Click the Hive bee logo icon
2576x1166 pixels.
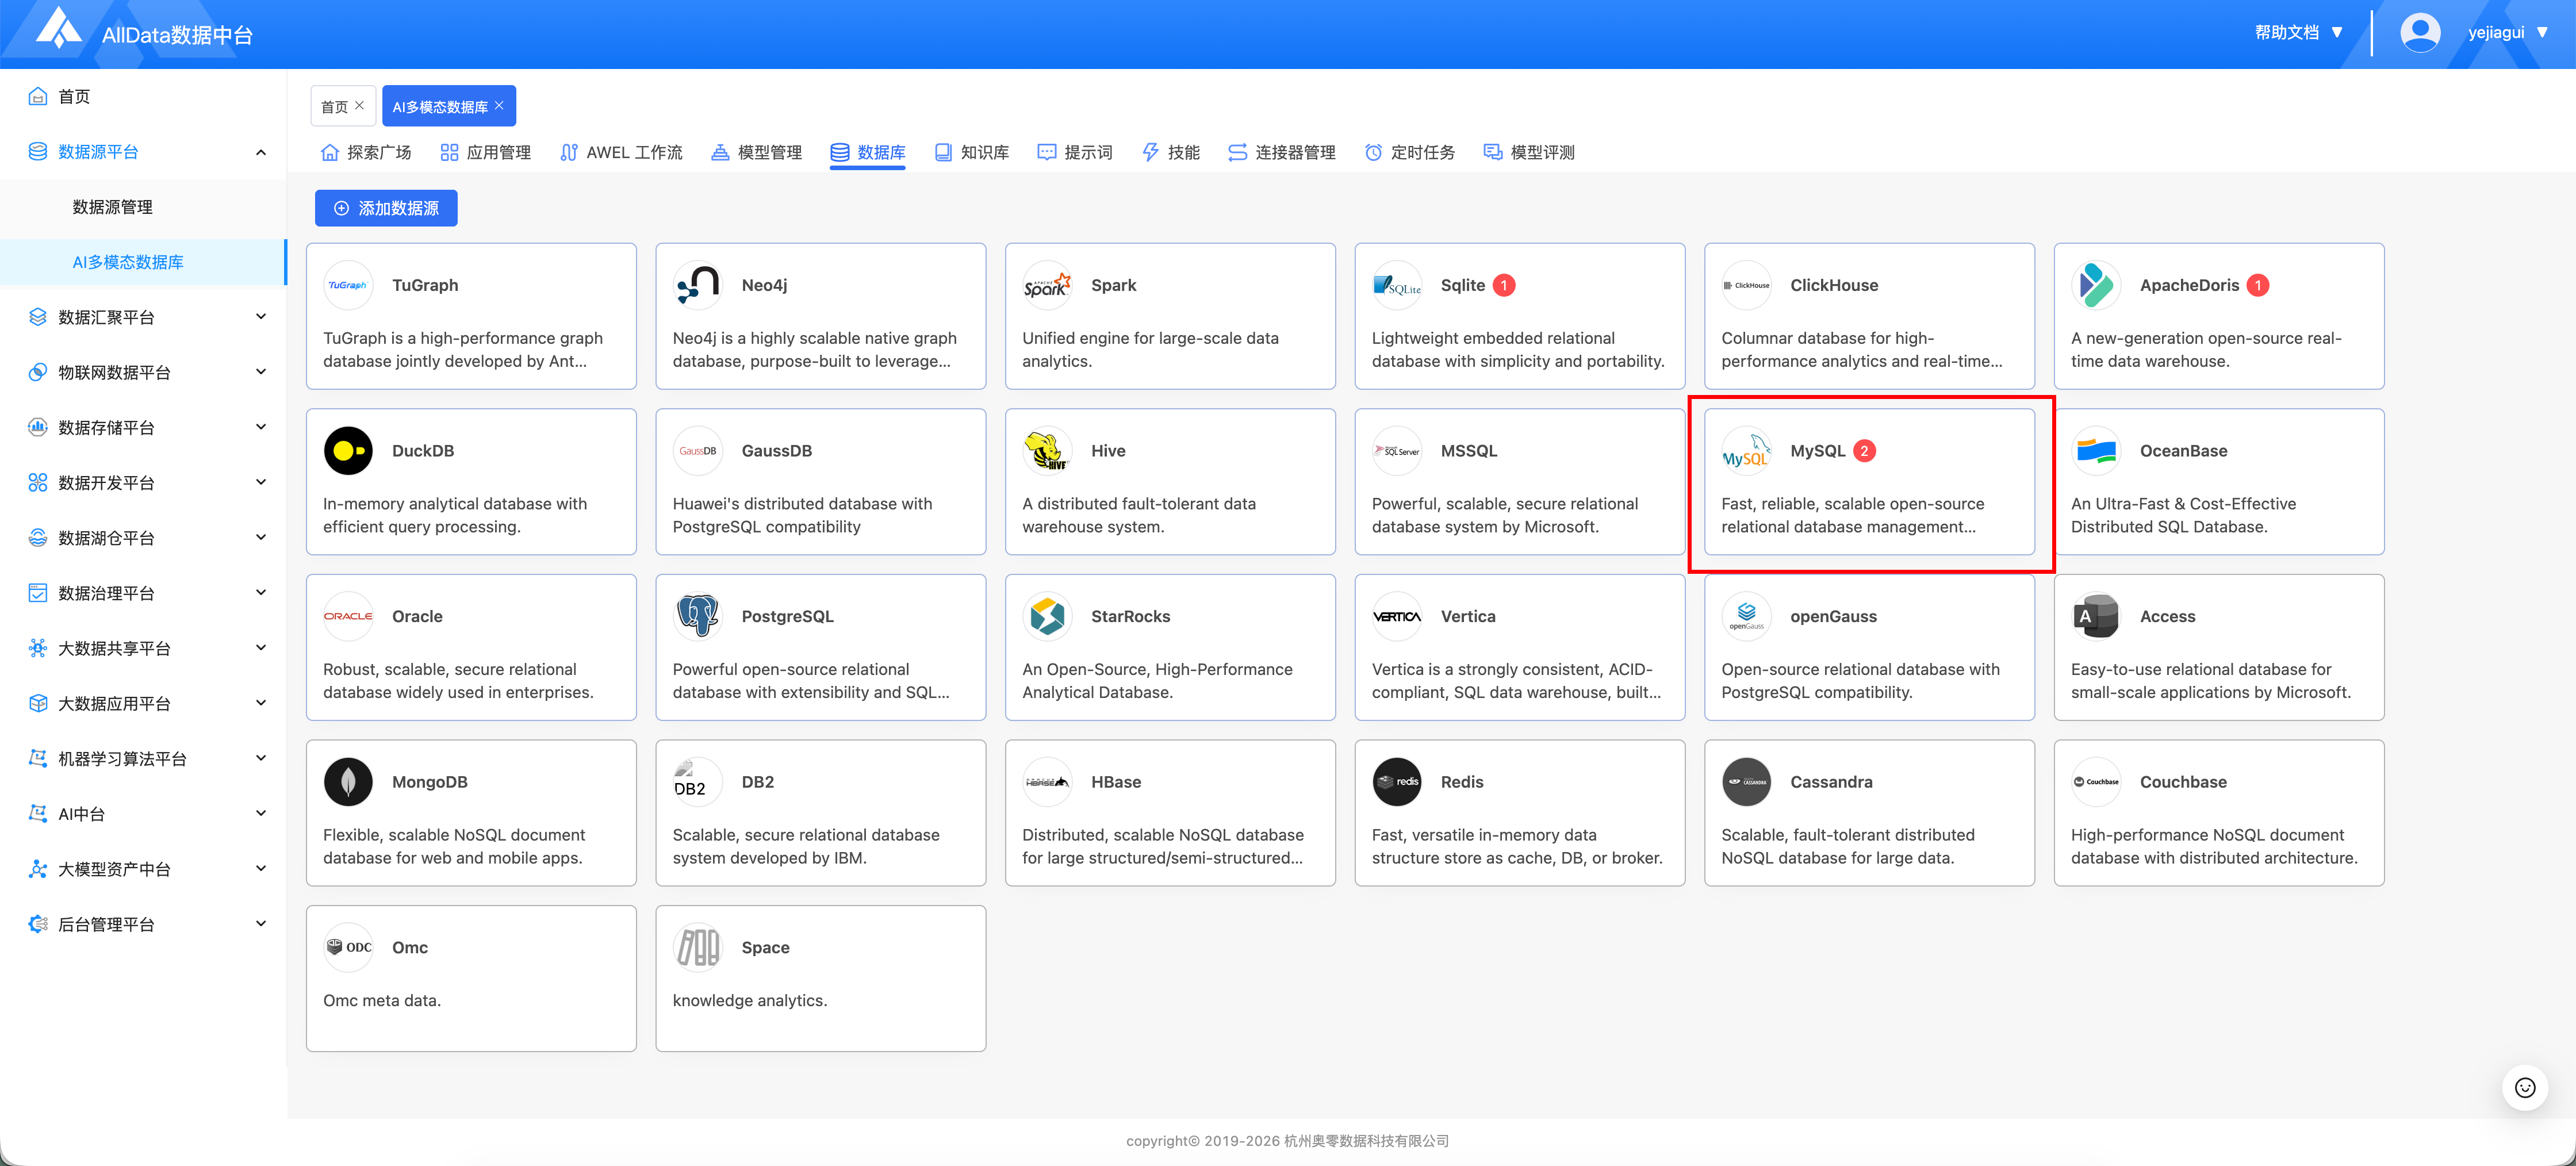pos(1047,451)
